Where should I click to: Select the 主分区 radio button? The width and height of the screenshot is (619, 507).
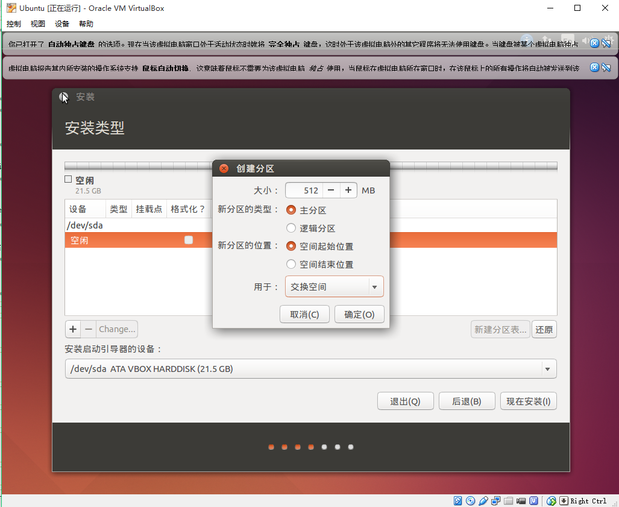(291, 210)
